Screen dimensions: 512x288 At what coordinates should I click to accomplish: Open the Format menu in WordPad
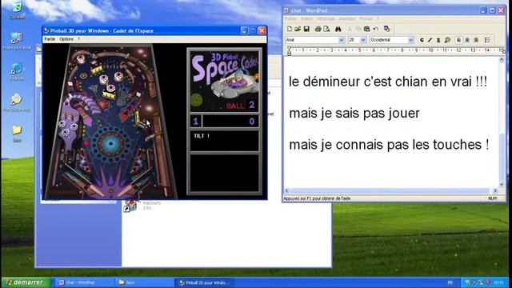pos(366,19)
